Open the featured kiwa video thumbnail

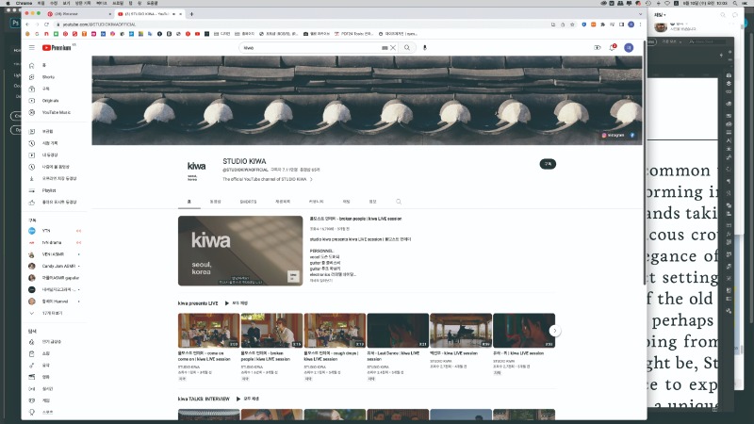240,251
